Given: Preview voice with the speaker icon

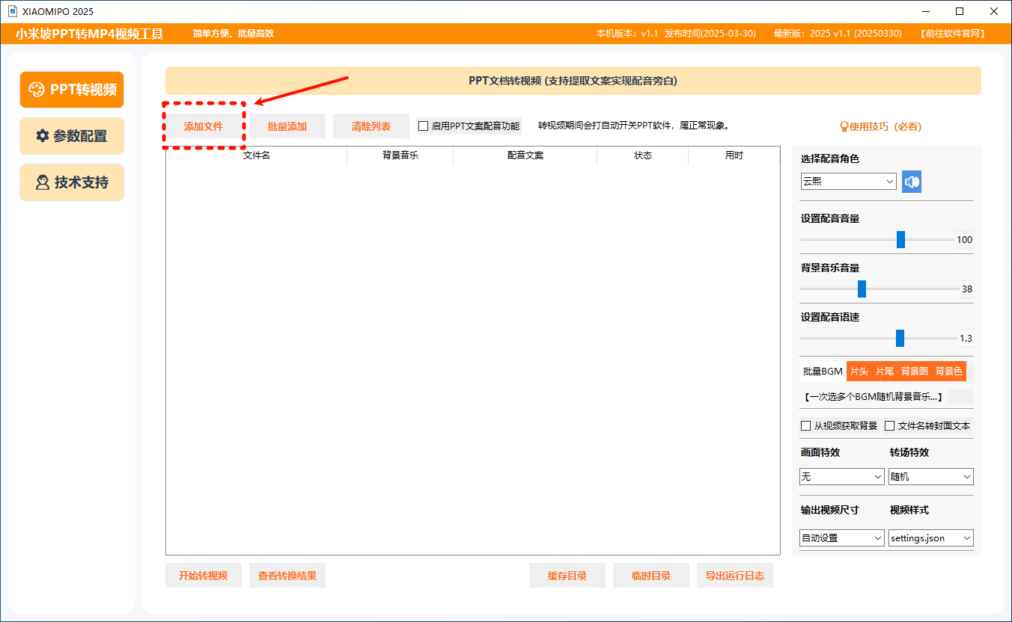Looking at the screenshot, I should tap(911, 182).
